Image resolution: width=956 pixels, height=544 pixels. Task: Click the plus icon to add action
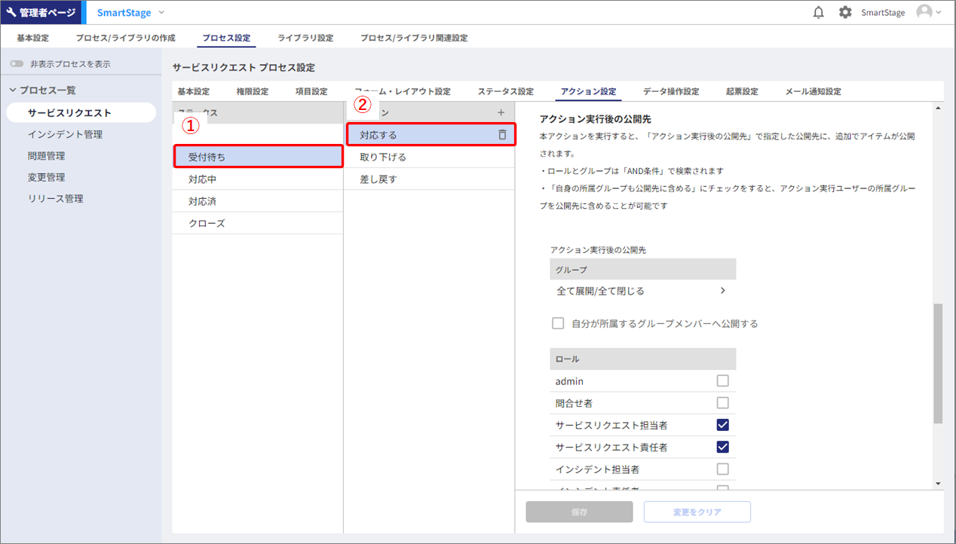point(501,112)
